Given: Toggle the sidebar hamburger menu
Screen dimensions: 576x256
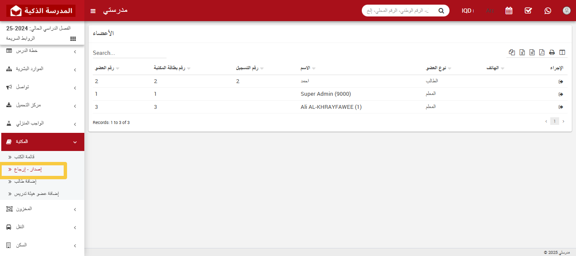Looking at the screenshot, I should point(93,11).
